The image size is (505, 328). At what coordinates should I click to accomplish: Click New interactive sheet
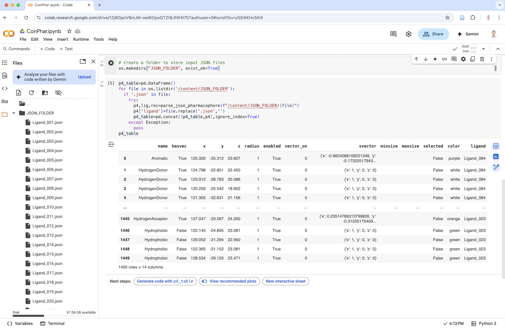coord(286,281)
